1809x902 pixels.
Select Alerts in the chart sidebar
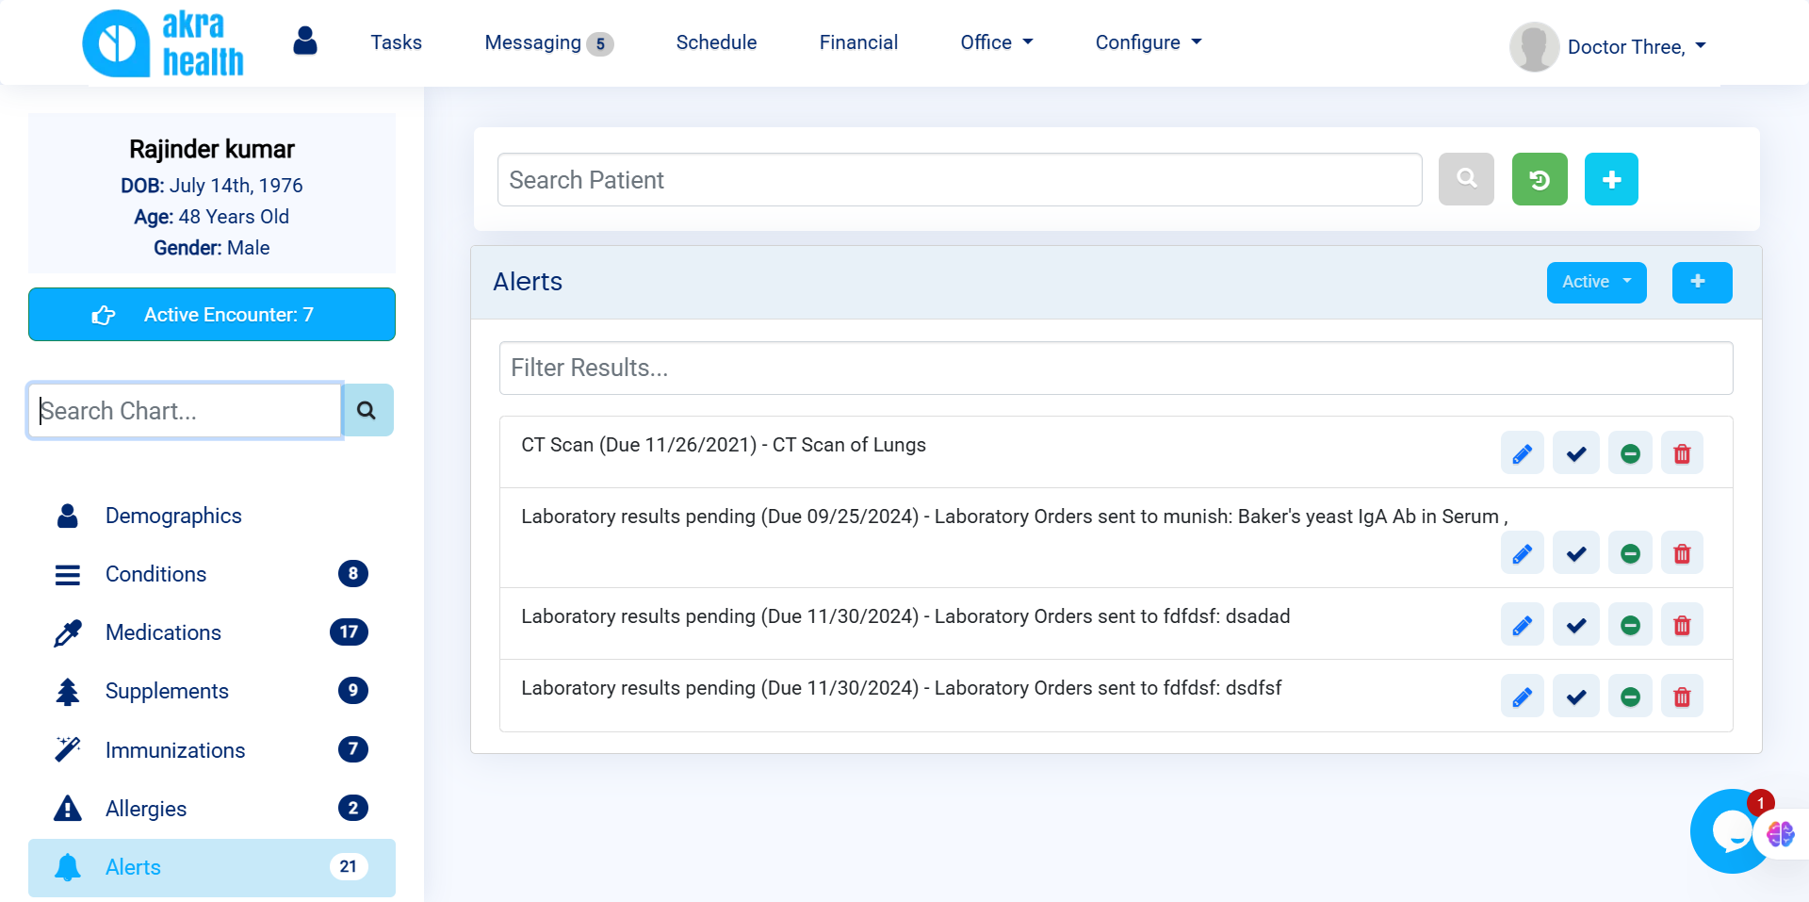[x=212, y=867]
